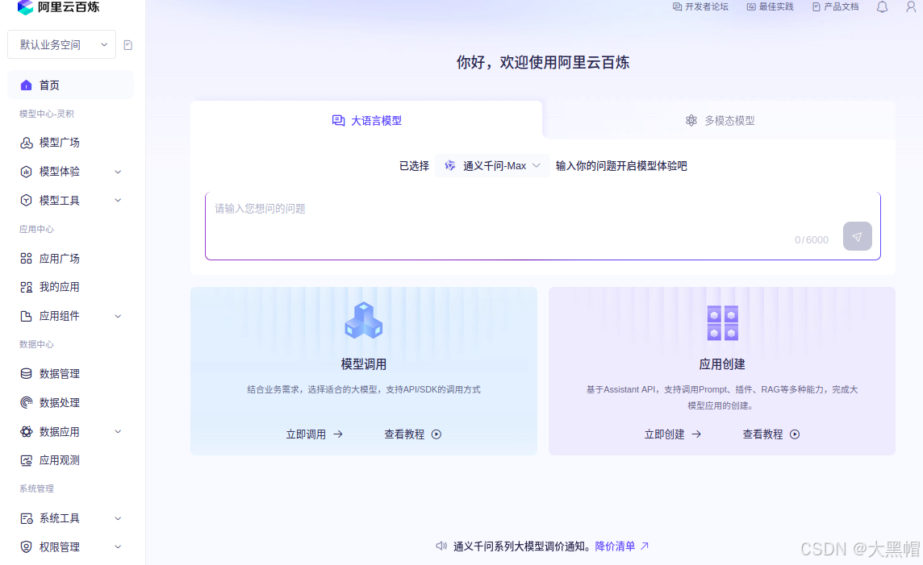This screenshot has height=565, width=923.
Task: Click the document icon beside 默认业务空间
Action: click(x=127, y=45)
